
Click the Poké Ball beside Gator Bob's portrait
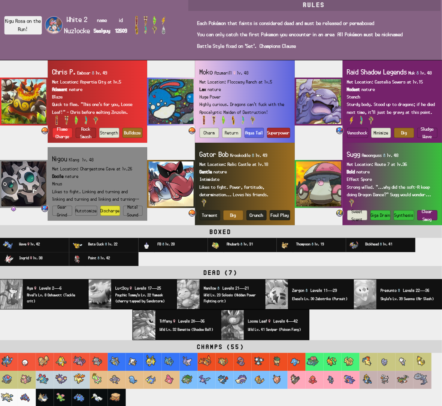(192, 213)
